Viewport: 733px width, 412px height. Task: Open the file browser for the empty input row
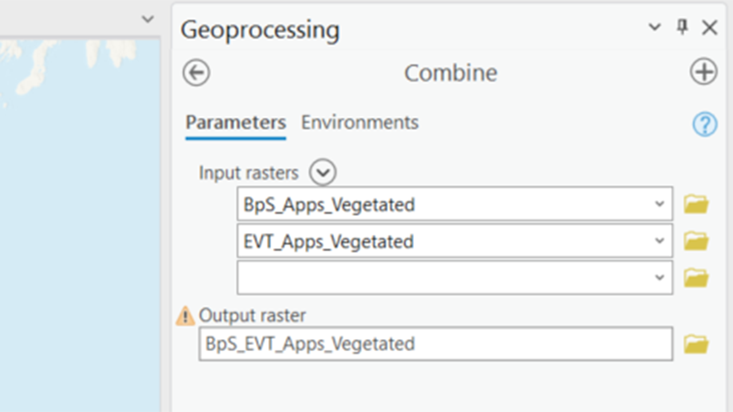coord(696,277)
